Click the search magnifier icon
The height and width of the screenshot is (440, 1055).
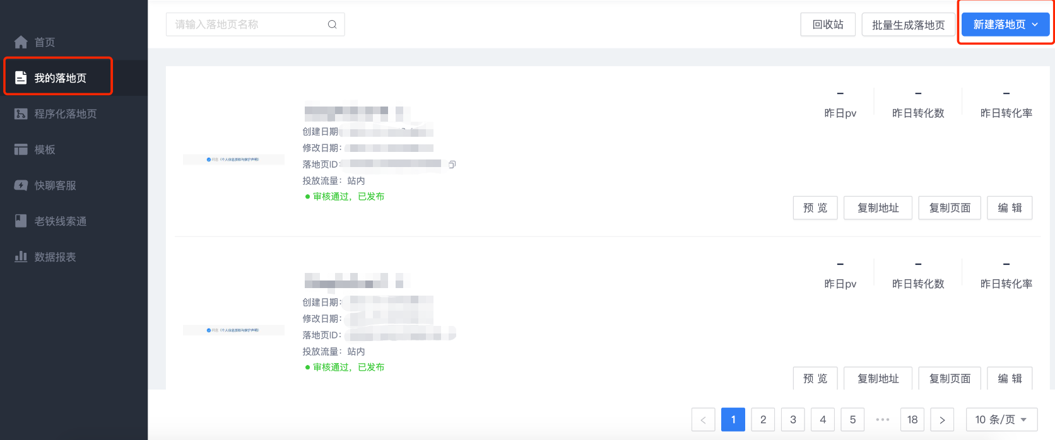coord(332,25)
